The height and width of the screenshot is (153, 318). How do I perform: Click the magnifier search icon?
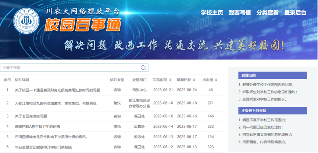pos(143,68)
